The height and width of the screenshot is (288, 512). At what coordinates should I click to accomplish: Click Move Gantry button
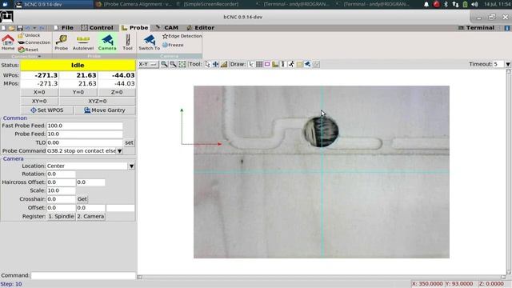(105, 110)
